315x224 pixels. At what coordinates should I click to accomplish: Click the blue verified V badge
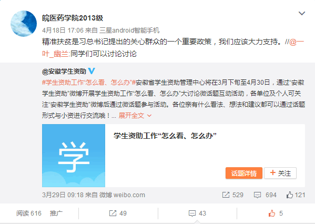(92, 71)
